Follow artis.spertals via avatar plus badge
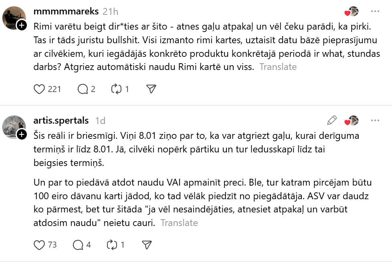Screen dimensions: 392x264 (22, 134)
